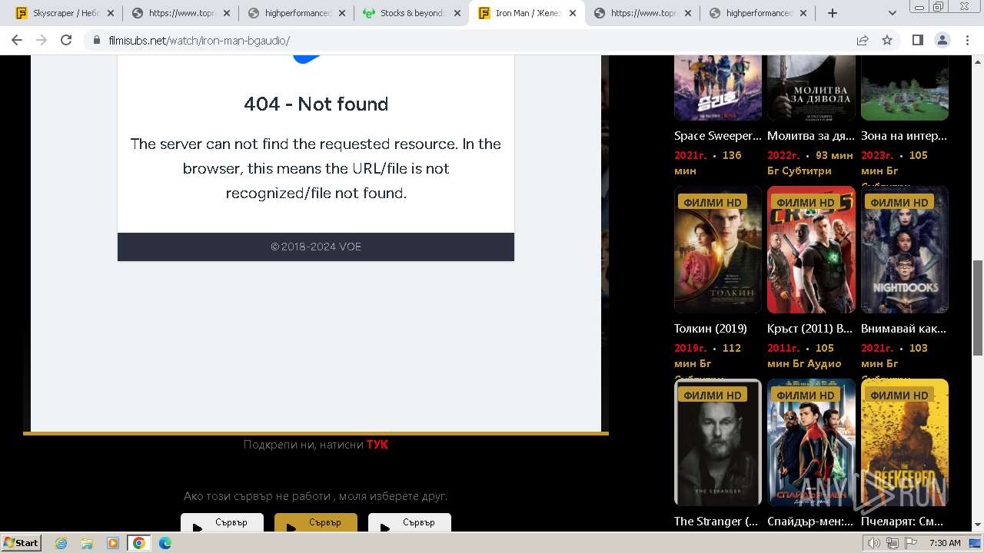Viewport: 984px width, 553px height.
Task: Open the Windows Start menu
Action: tap(22, 543)
